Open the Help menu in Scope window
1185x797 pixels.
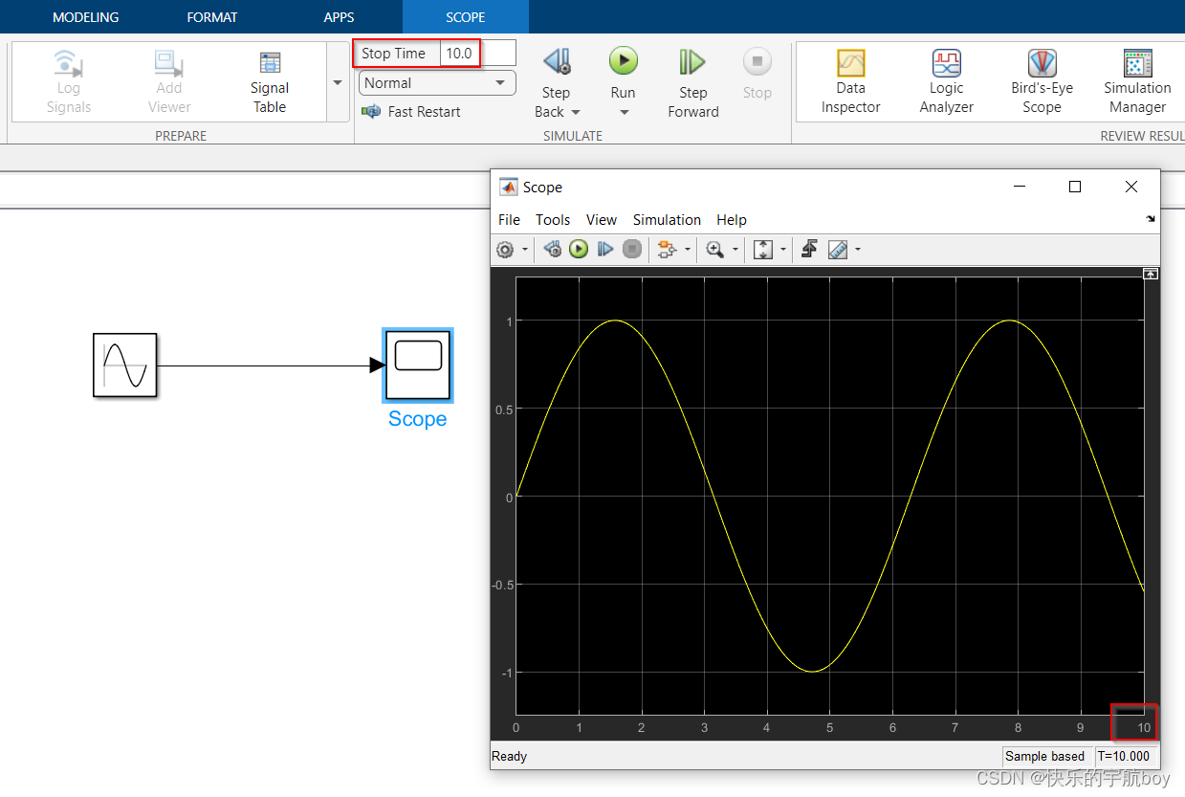click(x=732, y=220)
